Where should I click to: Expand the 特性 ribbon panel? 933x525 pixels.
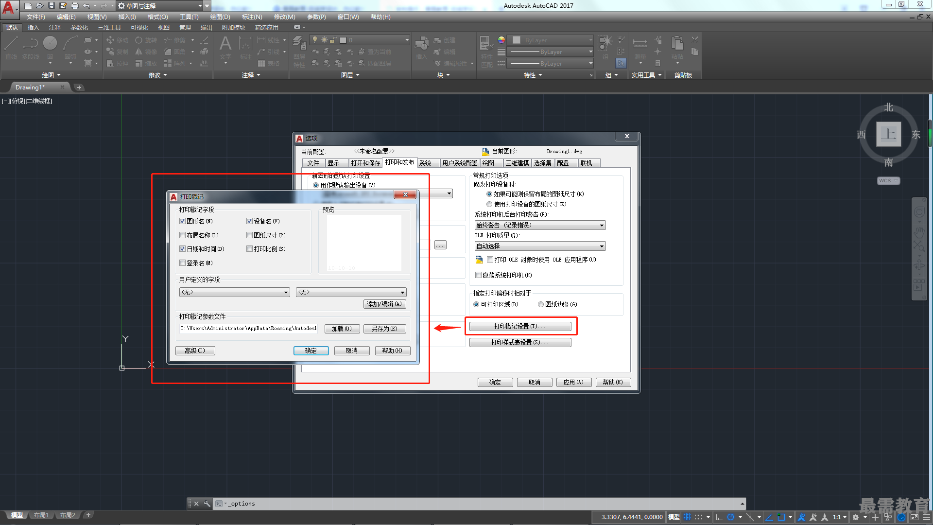pyautogui.click(x=533, y=75)
